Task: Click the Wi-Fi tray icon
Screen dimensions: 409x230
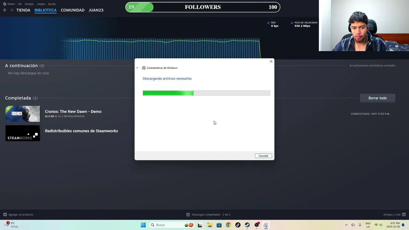Action: click(x=376, y=225)
